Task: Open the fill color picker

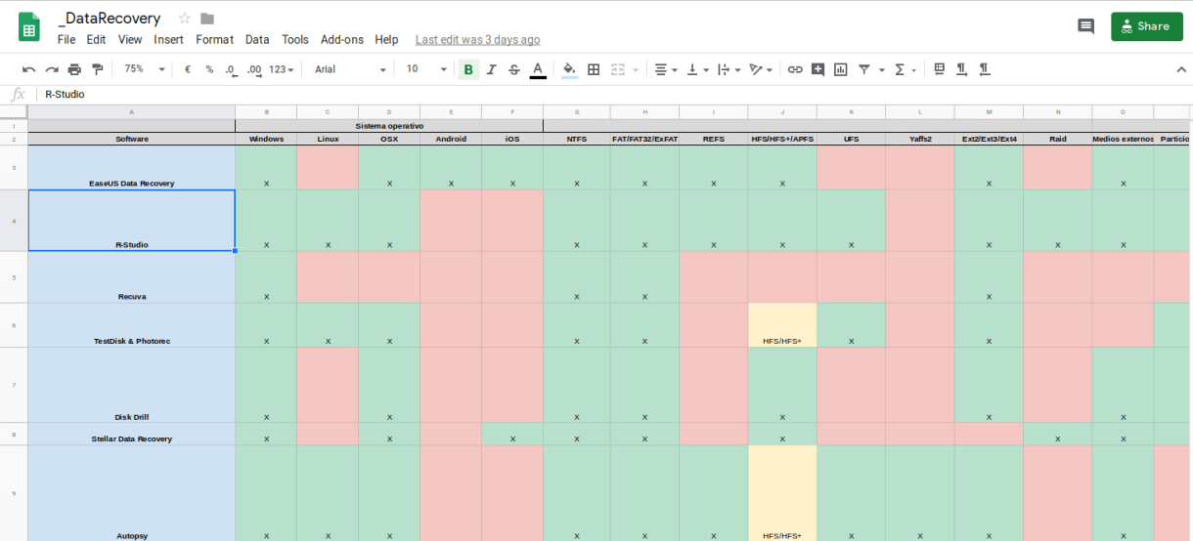Action: coord(569,69)
